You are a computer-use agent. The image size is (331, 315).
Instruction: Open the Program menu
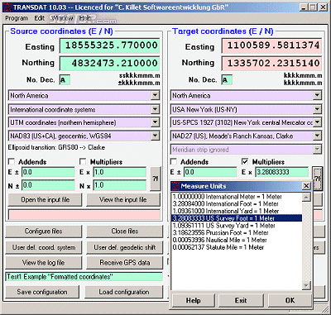point(17,18)
